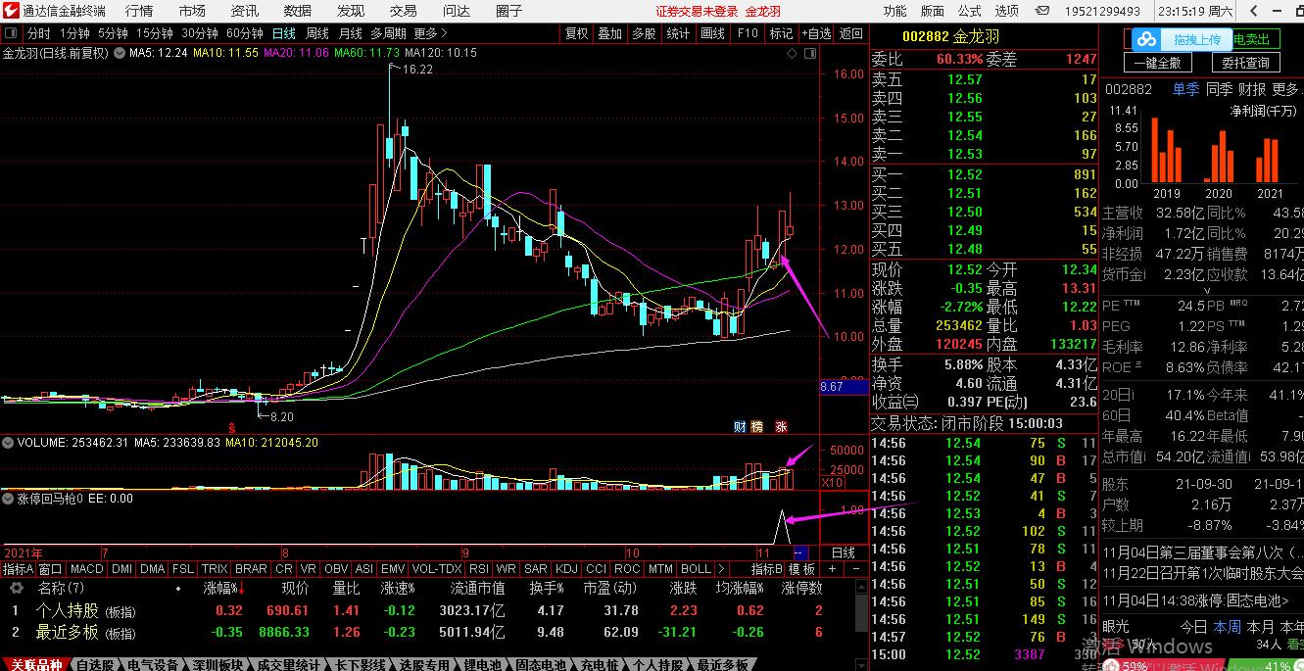Click the panel layout icon left of 分时
Screen dimensions: 1304x671
(13, 33)
